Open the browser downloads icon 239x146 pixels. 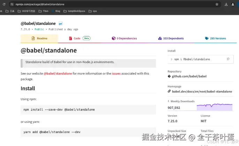click(x=226, y=4)
